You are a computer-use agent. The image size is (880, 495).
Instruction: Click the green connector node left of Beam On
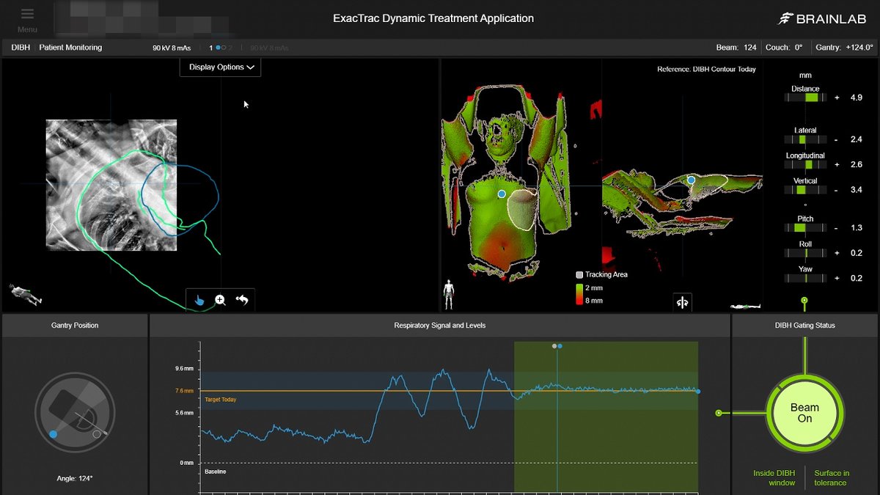(719, 413)
